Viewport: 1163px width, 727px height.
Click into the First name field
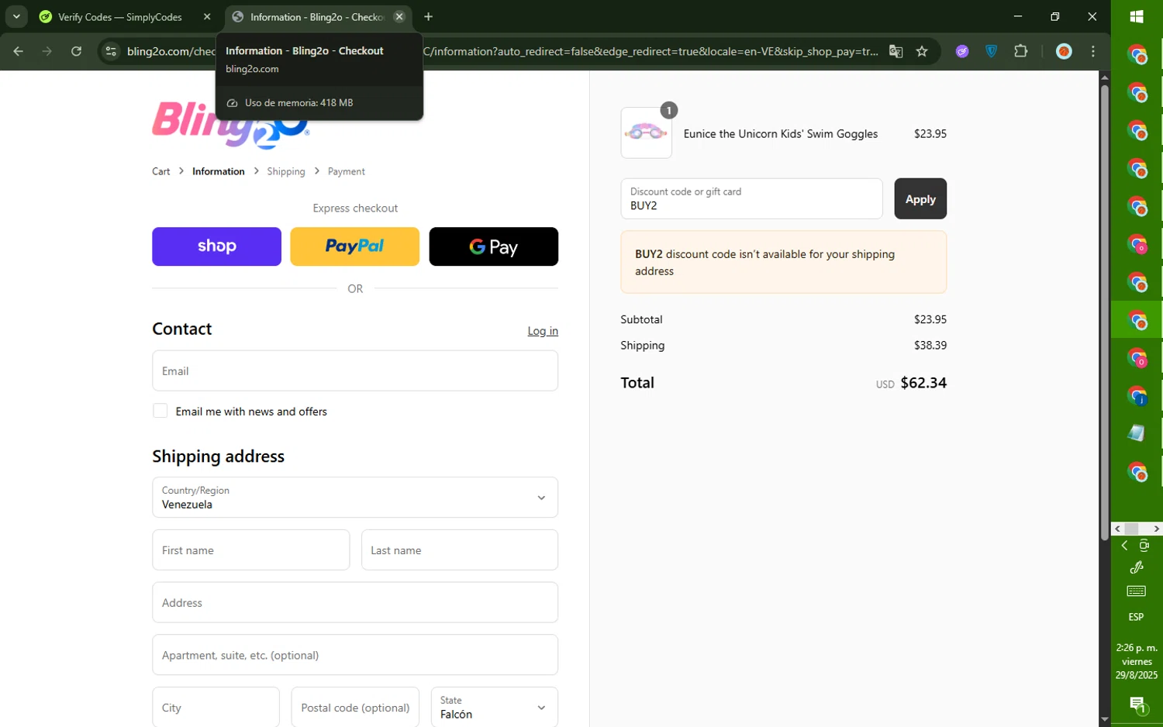click(x=250, y=550)
